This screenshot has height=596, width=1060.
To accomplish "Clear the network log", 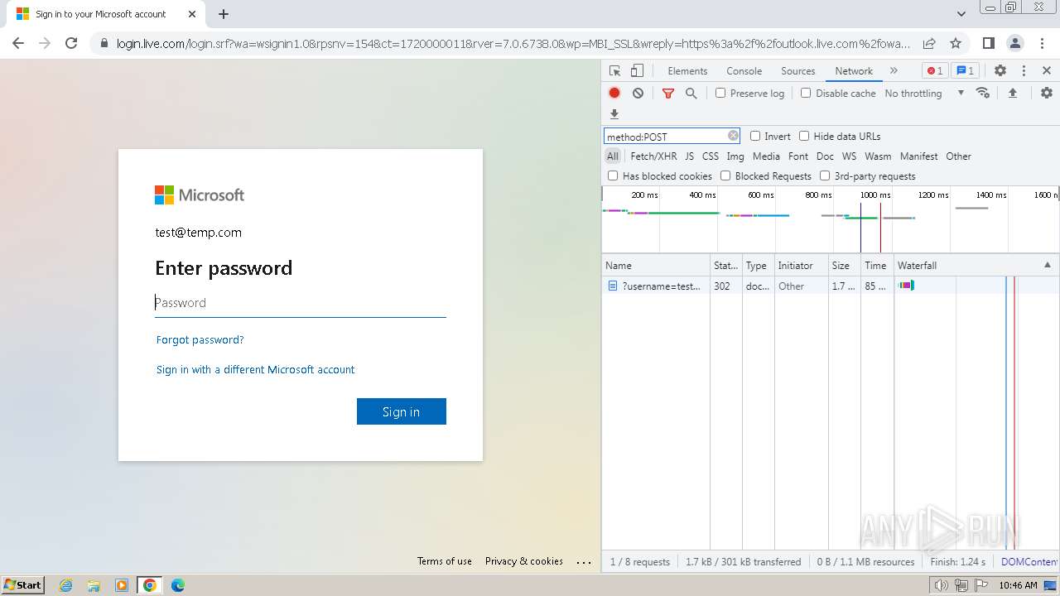I will point(638,94).
